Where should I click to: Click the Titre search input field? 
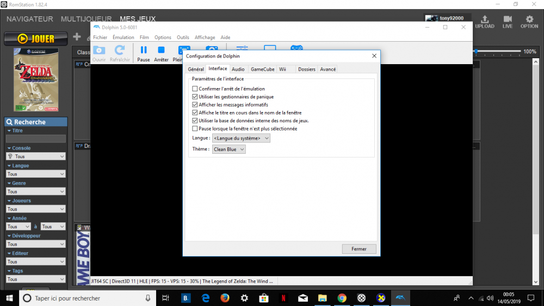pyautogui.click(x=36, y=139)
